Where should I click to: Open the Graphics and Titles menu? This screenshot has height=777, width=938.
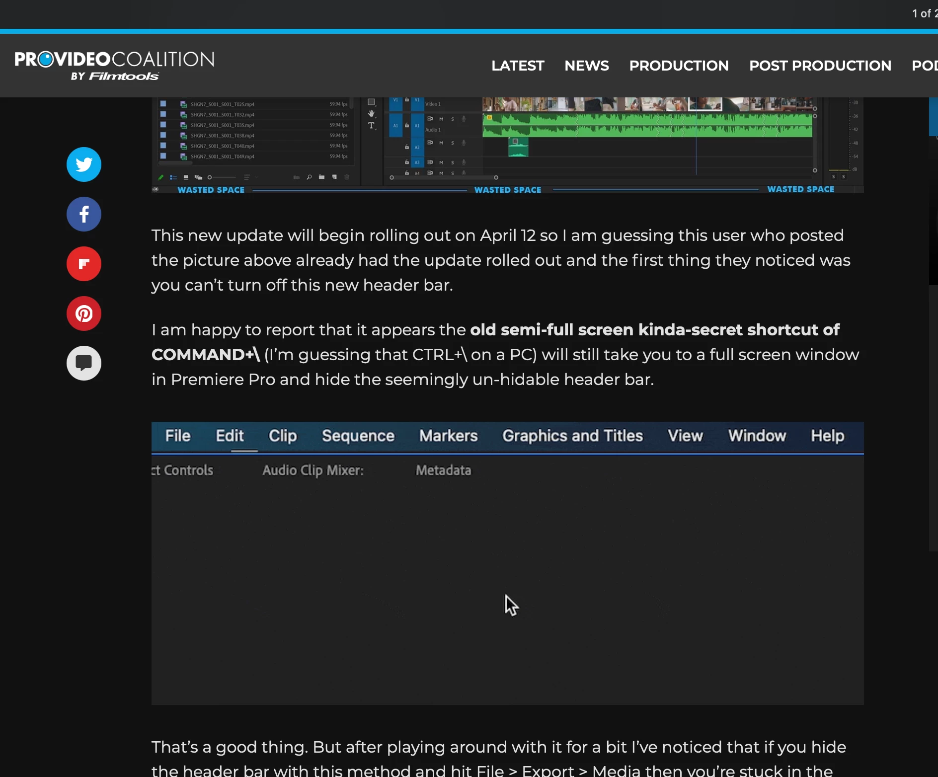pyautogui.click(x=573, y=436)
